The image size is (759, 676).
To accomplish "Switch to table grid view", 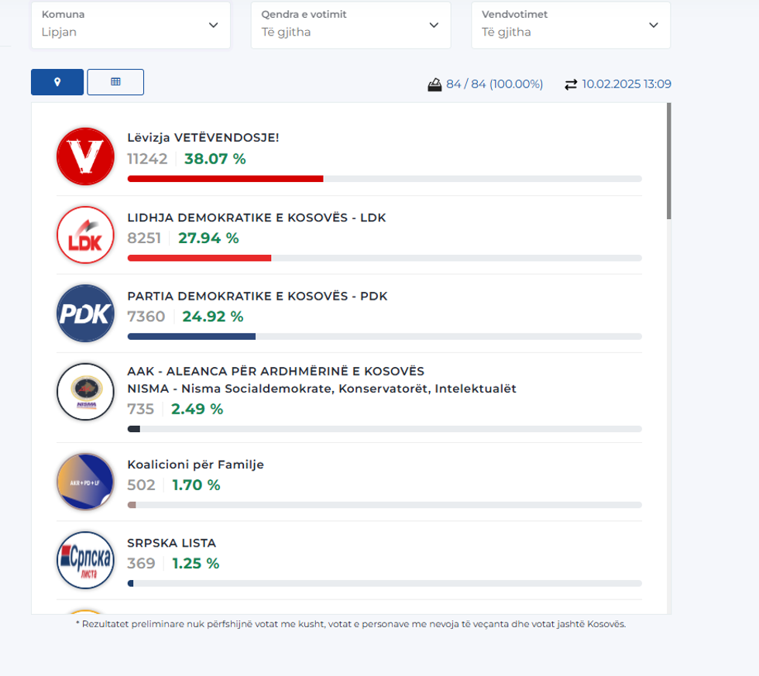I will [x=115, y=82].
